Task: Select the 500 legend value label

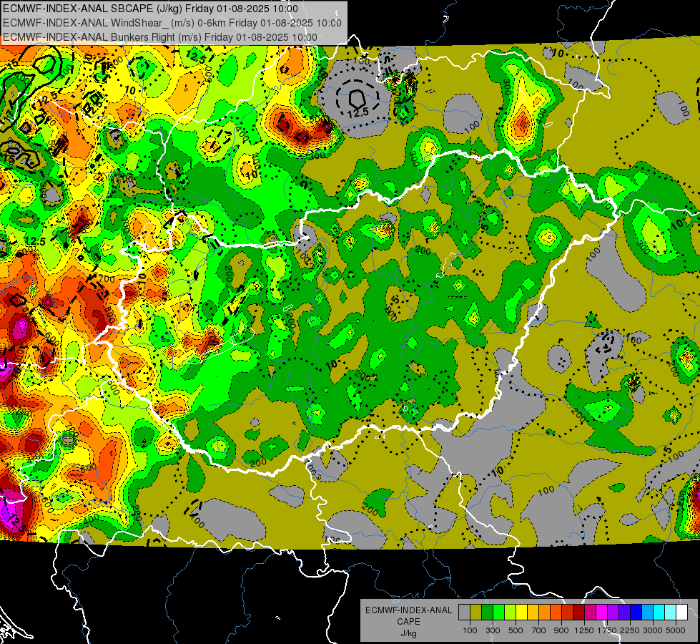Action: point(516,630)
